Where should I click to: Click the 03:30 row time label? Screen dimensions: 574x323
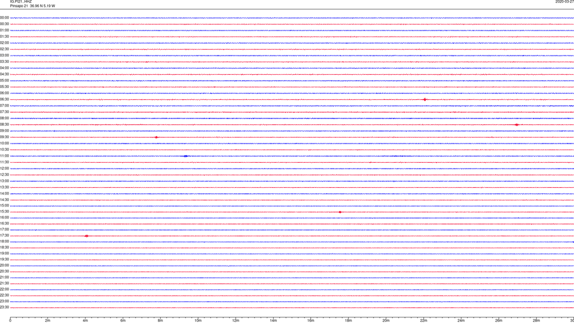pos(4,62)
